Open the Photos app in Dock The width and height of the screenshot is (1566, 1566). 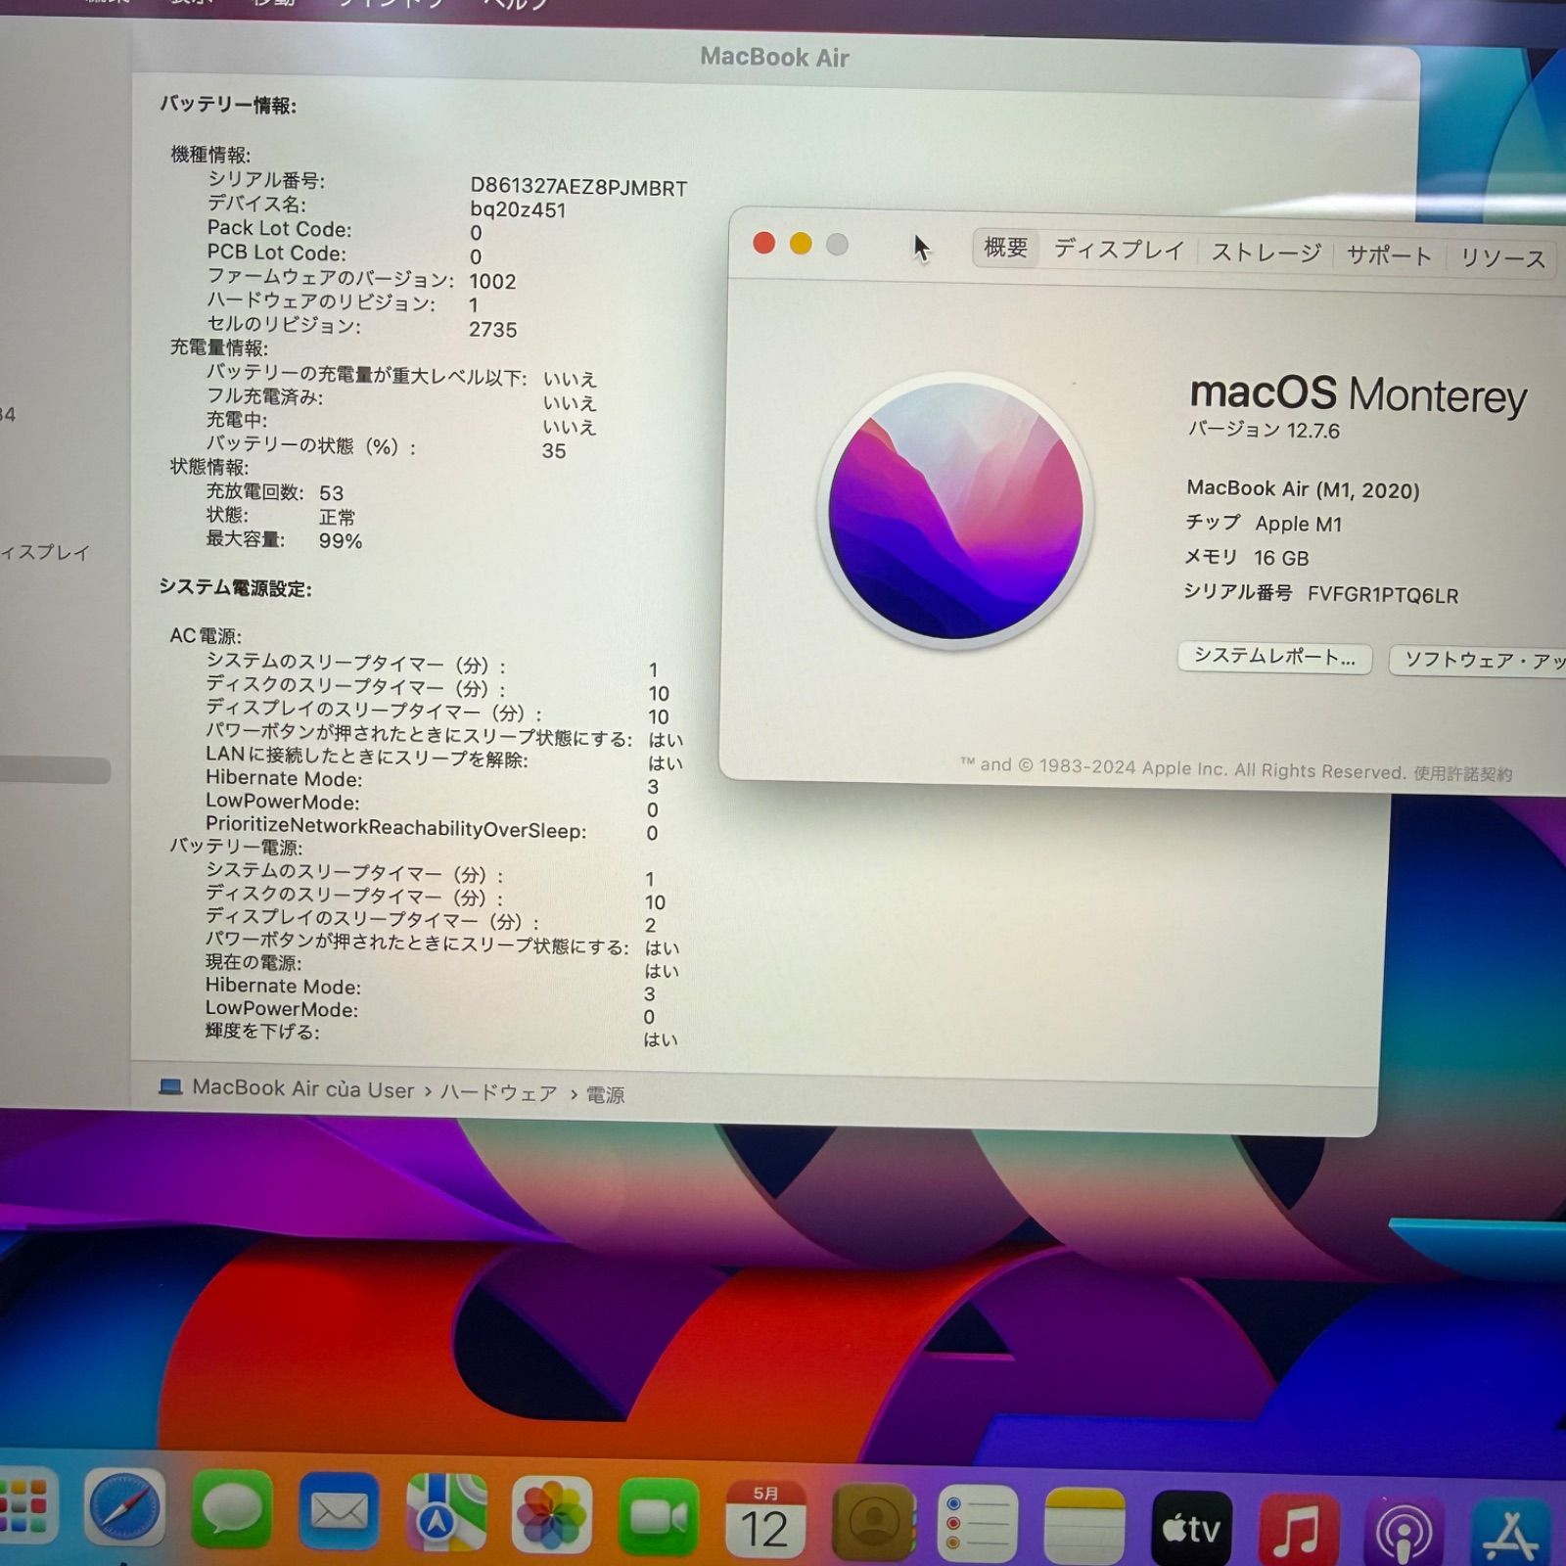coord(553,1515)
